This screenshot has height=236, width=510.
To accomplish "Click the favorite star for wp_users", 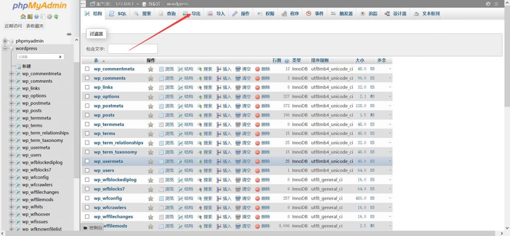I will click(150, 171).
